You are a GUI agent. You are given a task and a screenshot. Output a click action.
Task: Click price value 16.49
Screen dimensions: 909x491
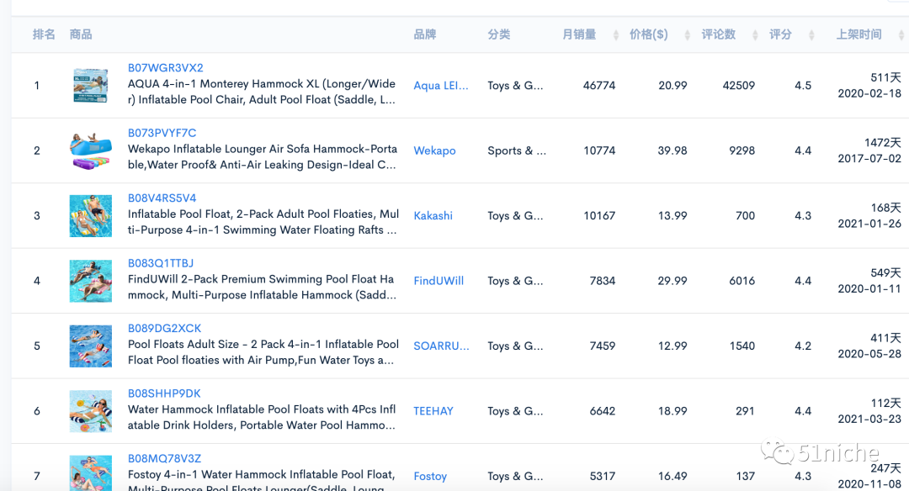coord(672,477)
